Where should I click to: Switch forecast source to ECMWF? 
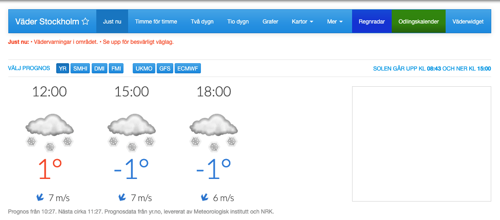coord(188,69)
